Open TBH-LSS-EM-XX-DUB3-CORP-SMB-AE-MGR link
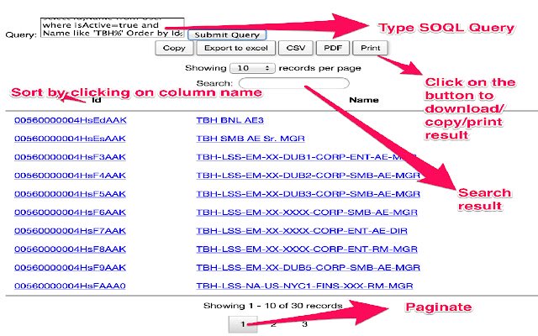 (309, 194)
